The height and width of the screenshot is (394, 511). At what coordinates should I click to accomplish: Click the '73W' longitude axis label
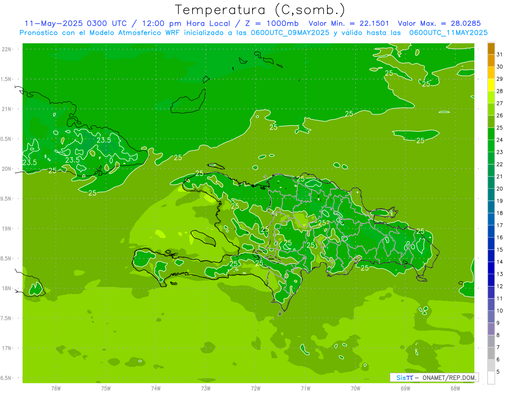coord(206,388)
